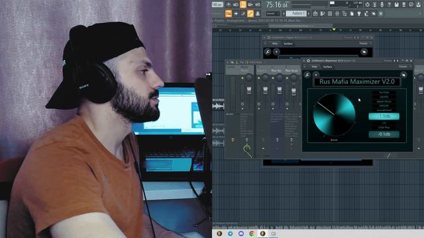Screen dimensions: 424x238
Task: Switch to Surface tab in Clipper window
Action: (x=288, y=44)
